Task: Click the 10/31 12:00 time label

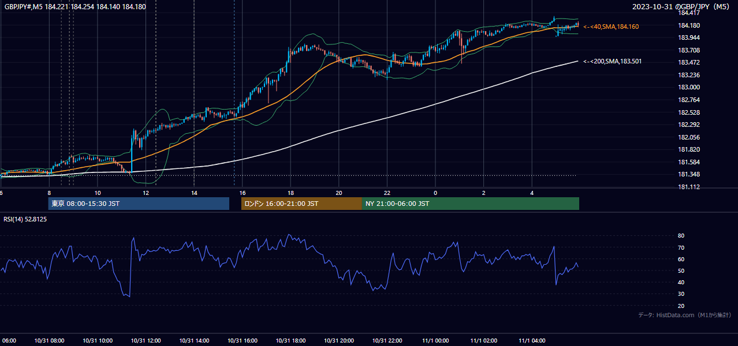Action: coord(146,340)
